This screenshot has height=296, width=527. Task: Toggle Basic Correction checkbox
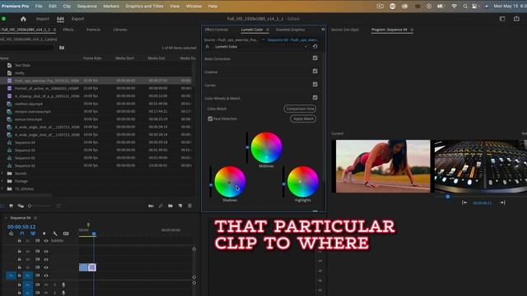tap(315, 58)
